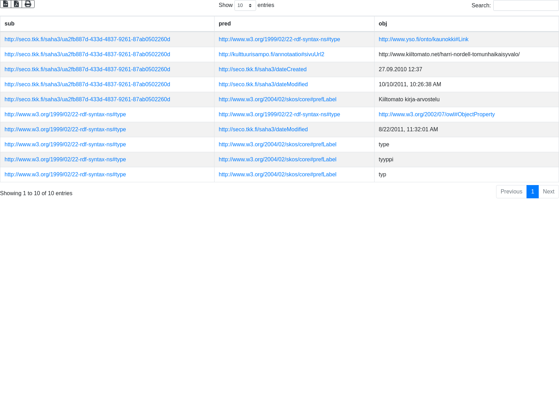Export the table as CSV
559x419 pixels.
[x=6, y=4]
